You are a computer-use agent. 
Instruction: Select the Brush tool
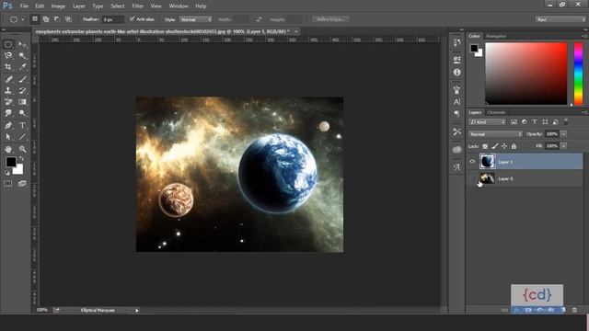22,79
